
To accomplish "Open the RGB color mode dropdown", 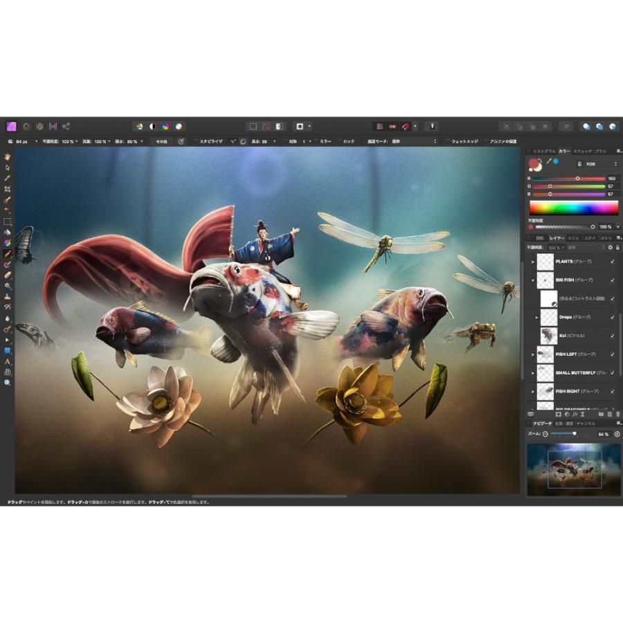I will [x=592, y=163].
